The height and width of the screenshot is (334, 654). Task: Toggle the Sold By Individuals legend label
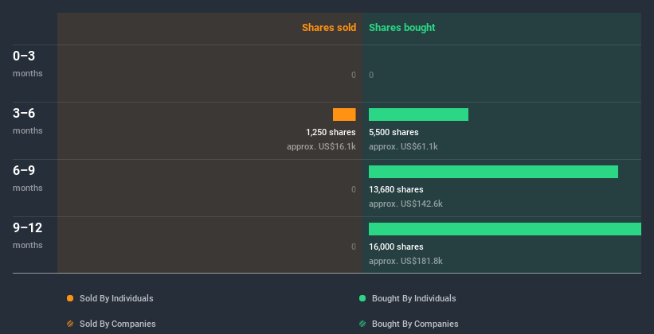(116, 298)
